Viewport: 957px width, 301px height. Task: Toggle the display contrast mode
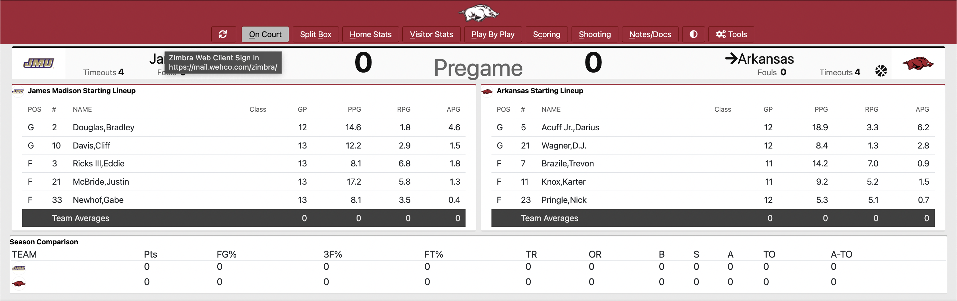[x=693, y=34]
